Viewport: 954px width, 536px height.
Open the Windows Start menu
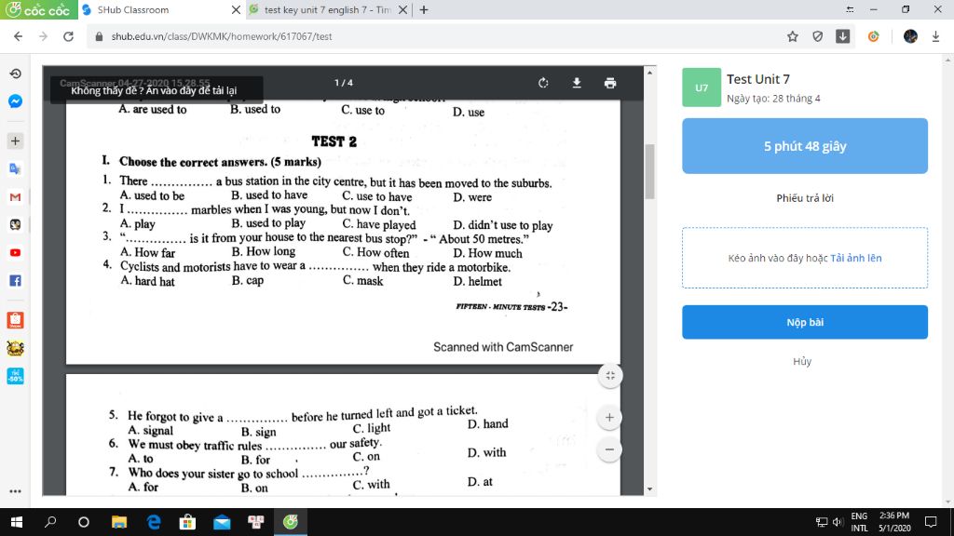tap(17, 522)
